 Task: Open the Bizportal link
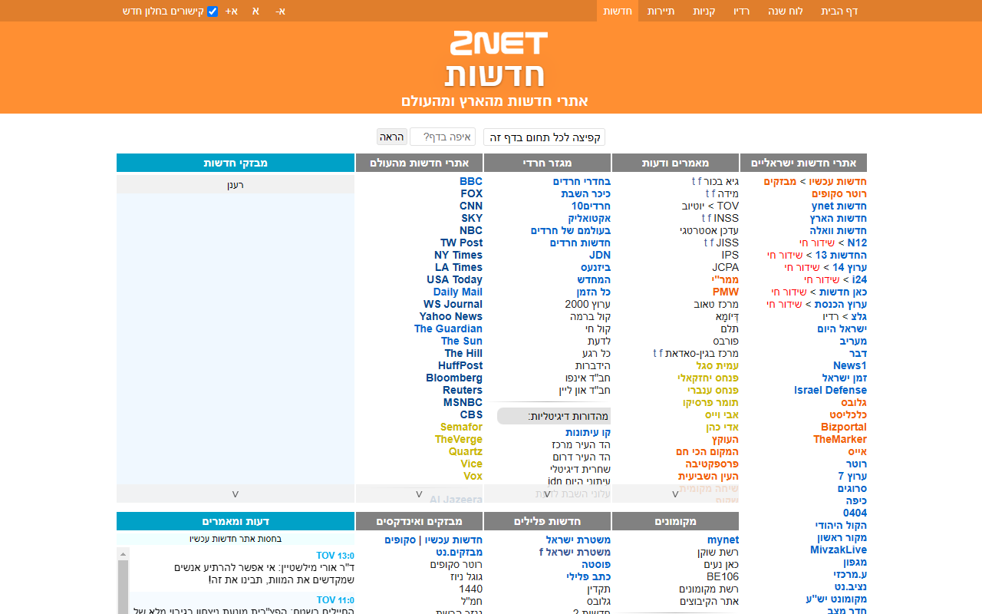[844, 427]
